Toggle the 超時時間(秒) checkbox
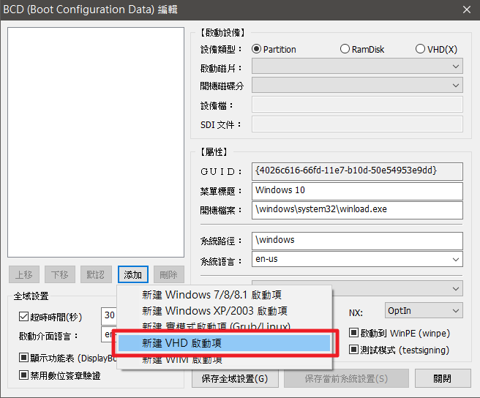Screen dimensions: 480x398 (x=24, y=317)
